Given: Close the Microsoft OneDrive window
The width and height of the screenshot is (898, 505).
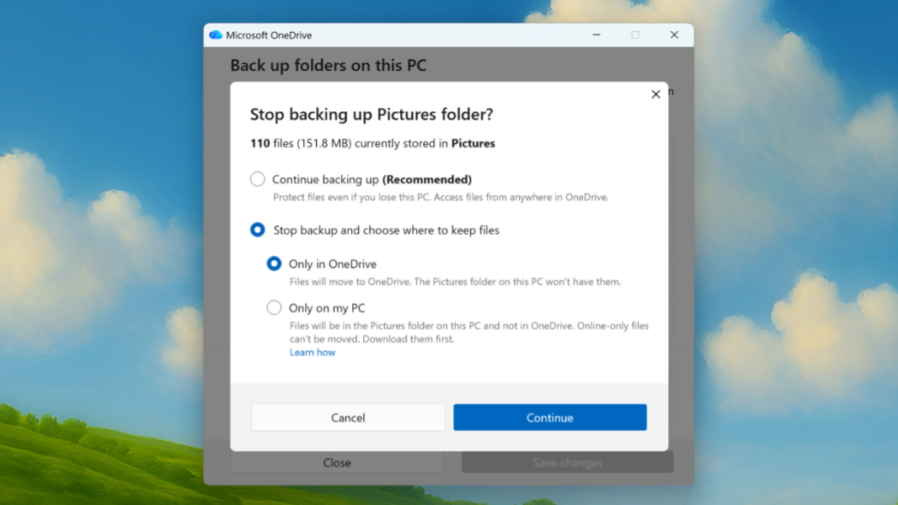Looking at the screenshot, I should [674, 35].
